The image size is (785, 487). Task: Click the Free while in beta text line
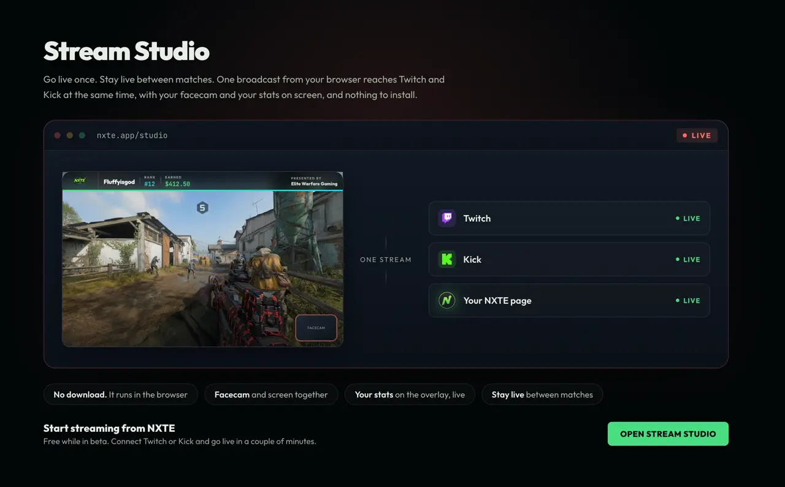tap(180, 441)
